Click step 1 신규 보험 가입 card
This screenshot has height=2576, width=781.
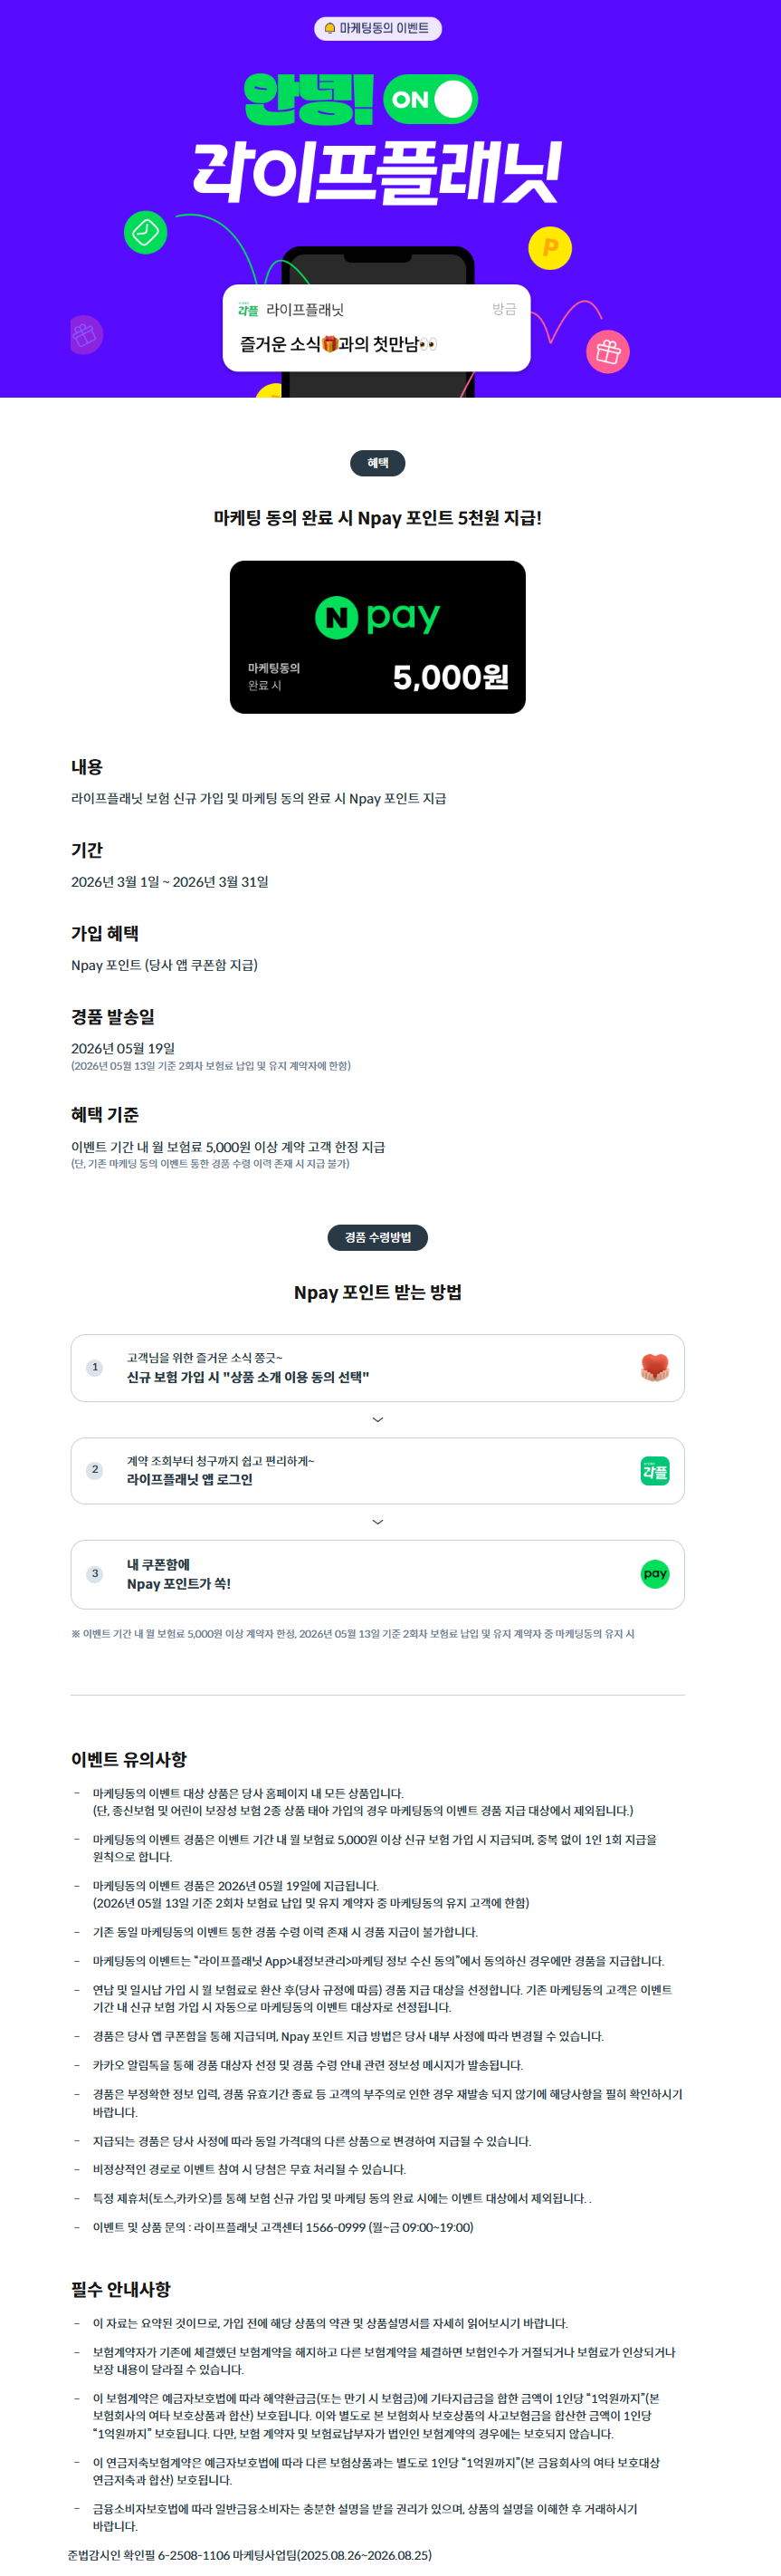pyautogui.click(x=377, y=1367)
